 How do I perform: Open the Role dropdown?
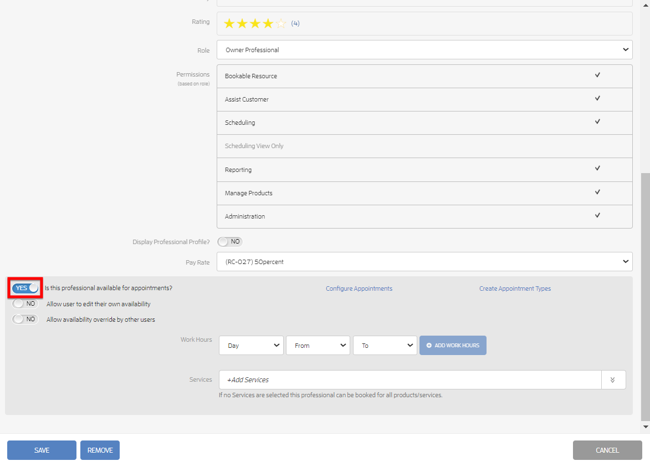(x=424, y=50)
